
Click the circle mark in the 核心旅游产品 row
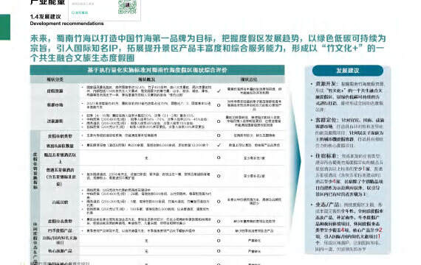(219, 251)
